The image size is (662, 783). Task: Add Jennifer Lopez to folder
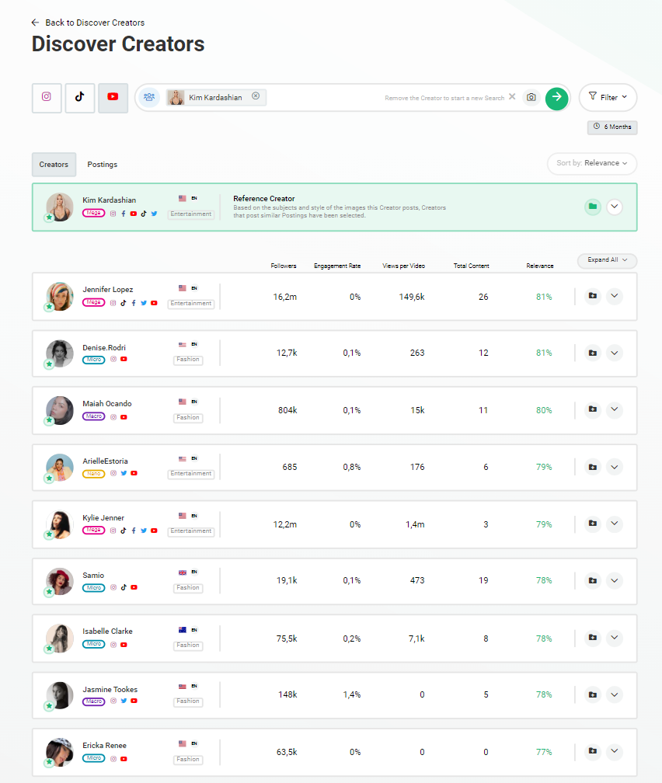coord(593,296)
